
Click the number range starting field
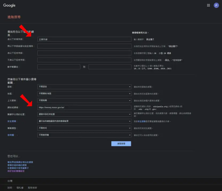[59, 67]
